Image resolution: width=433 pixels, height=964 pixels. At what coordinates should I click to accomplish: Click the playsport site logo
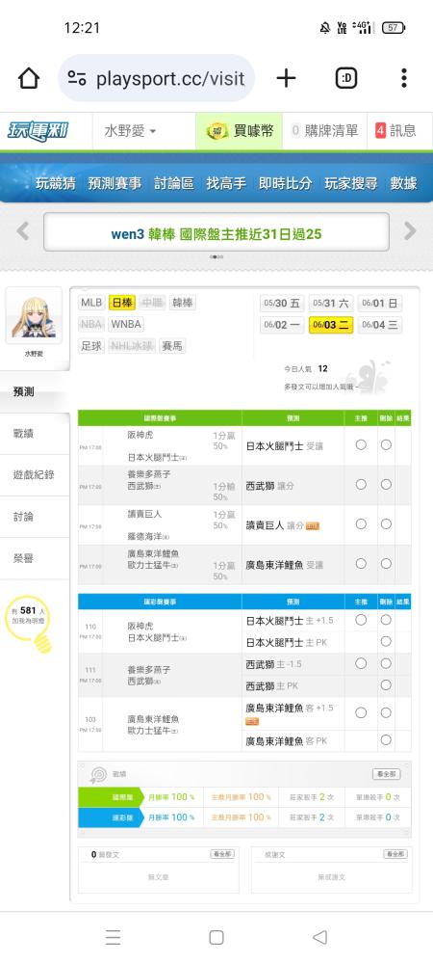coord(38,131)
